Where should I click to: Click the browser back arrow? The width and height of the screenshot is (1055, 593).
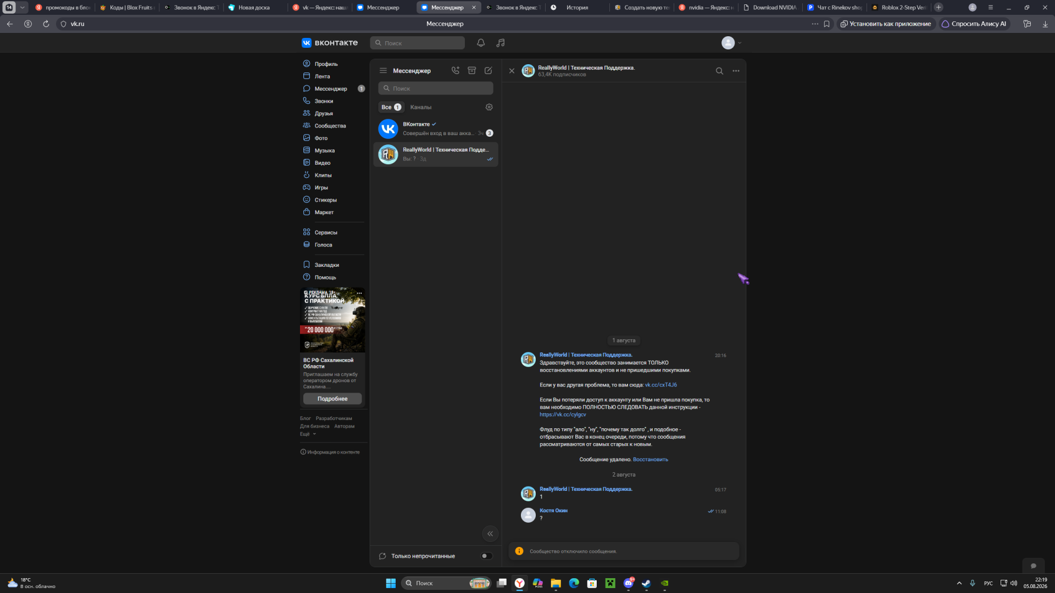pos(10,24)
